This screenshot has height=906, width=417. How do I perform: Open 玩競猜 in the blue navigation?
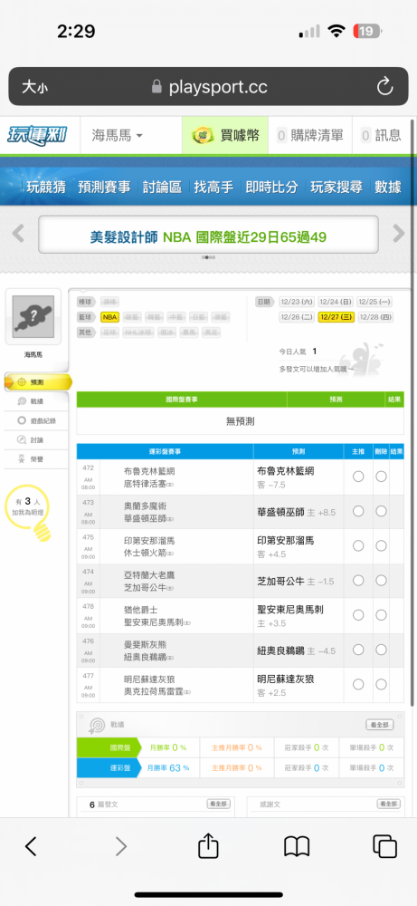click(x=46, y=187)
